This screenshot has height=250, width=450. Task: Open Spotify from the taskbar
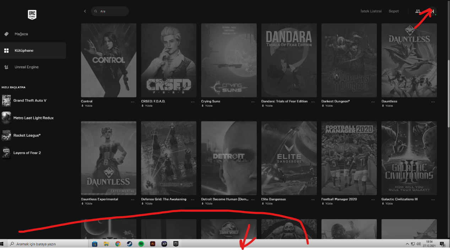click(x=141, y=244)
